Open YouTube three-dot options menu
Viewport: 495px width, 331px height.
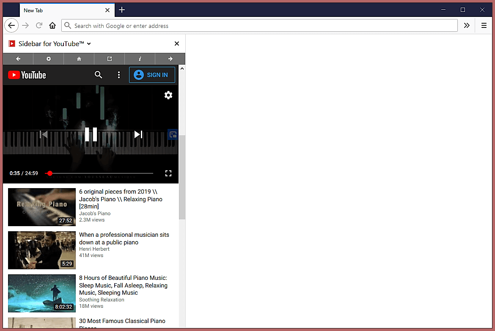tap(119, 75)
